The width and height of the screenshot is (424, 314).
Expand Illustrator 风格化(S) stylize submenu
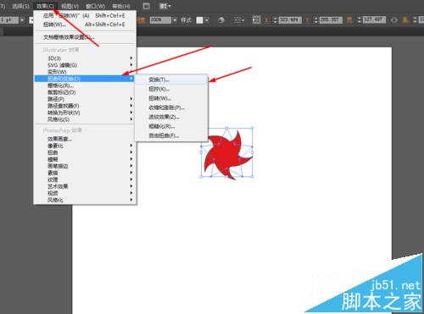pos(85,119)
